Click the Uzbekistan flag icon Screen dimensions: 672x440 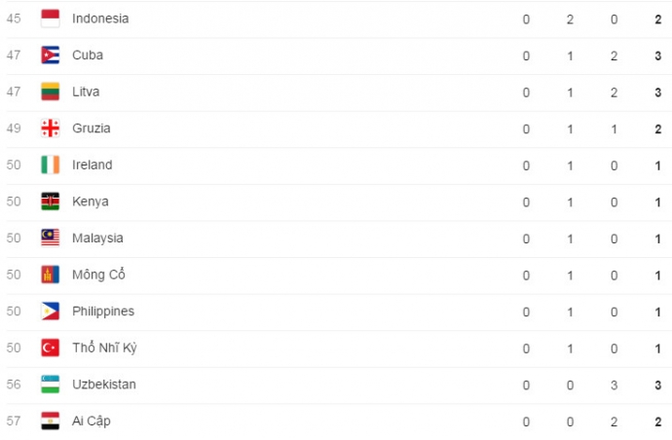(50, 385)
